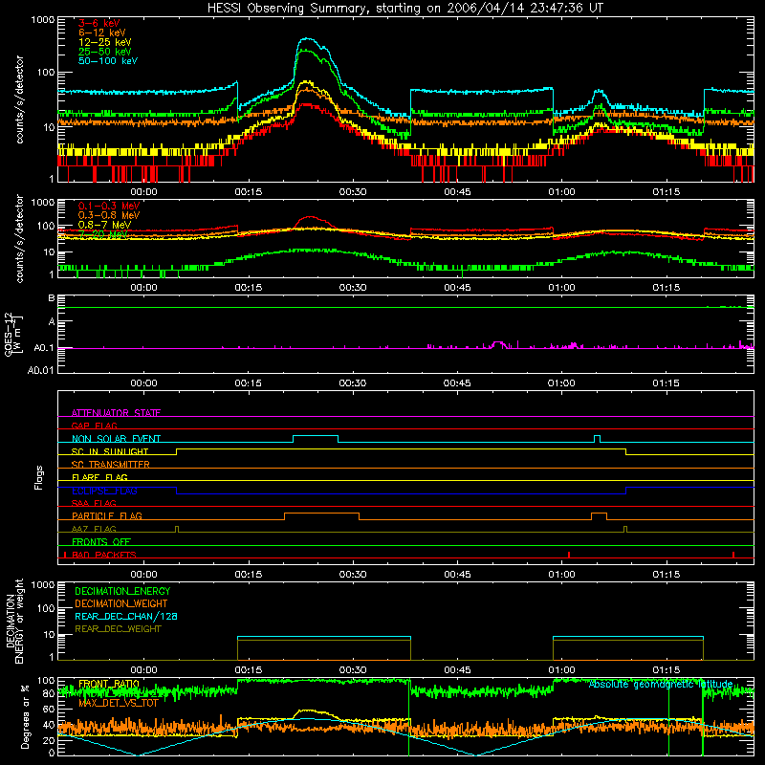Click the green 7-20 MeV legend label
The height and width of the screenshot is (765, 765).
[103, 234]
